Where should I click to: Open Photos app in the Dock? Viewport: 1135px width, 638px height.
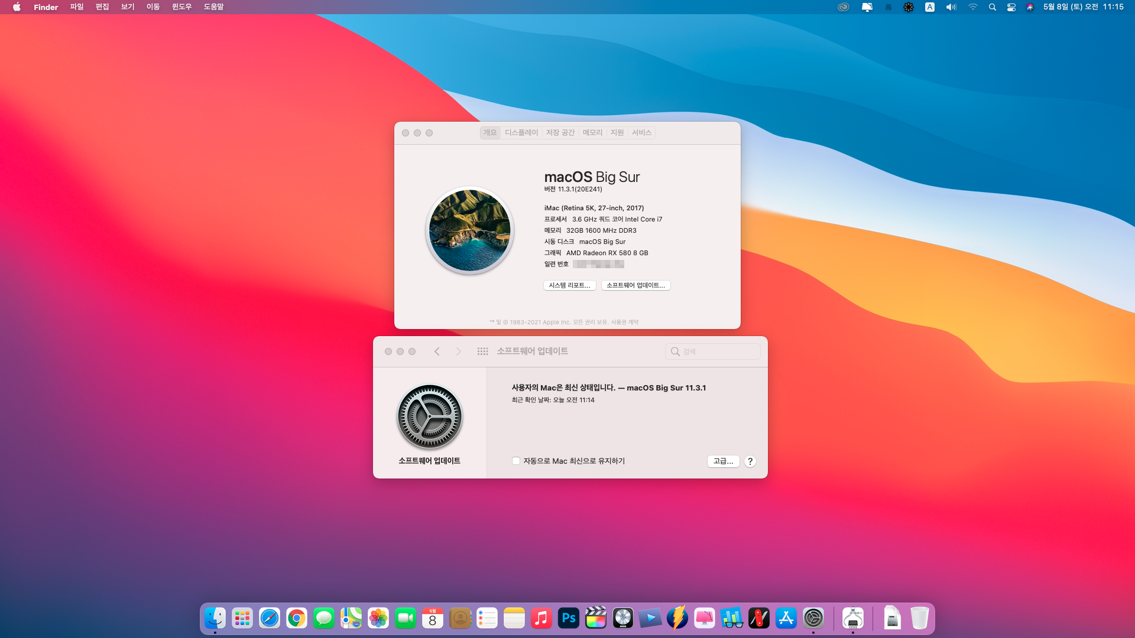click(x=378, y=619)
